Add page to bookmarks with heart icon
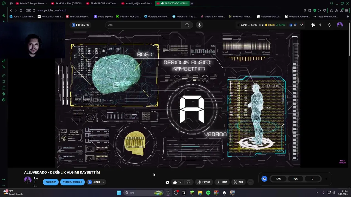 click(x=324, y=10)
